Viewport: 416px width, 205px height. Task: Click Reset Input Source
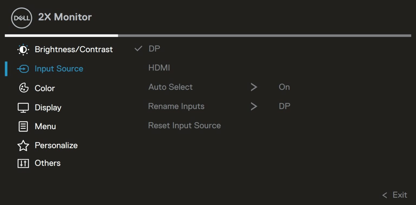[x=184, y=125]
